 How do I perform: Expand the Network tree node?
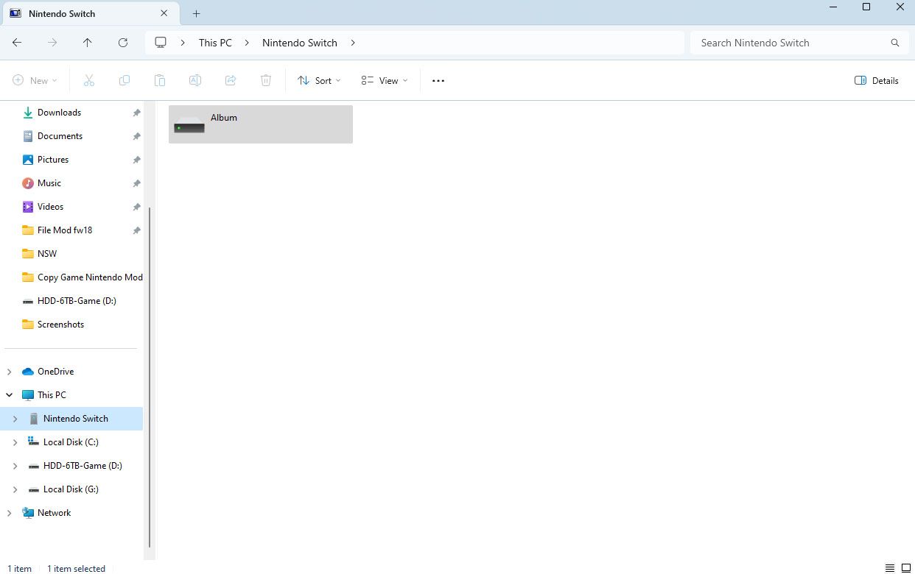(x=10, y=513)
